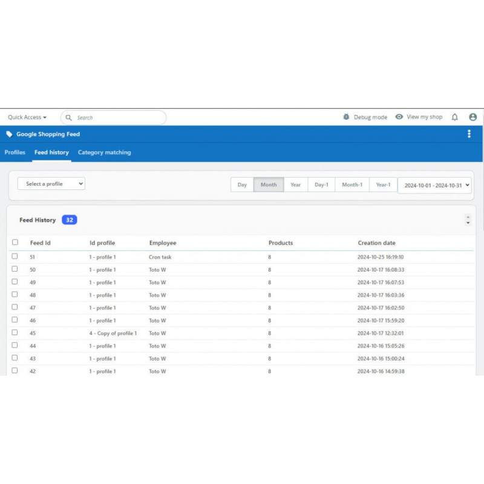Click into the Search input field
484x484 pixels.
pos(118,117)
